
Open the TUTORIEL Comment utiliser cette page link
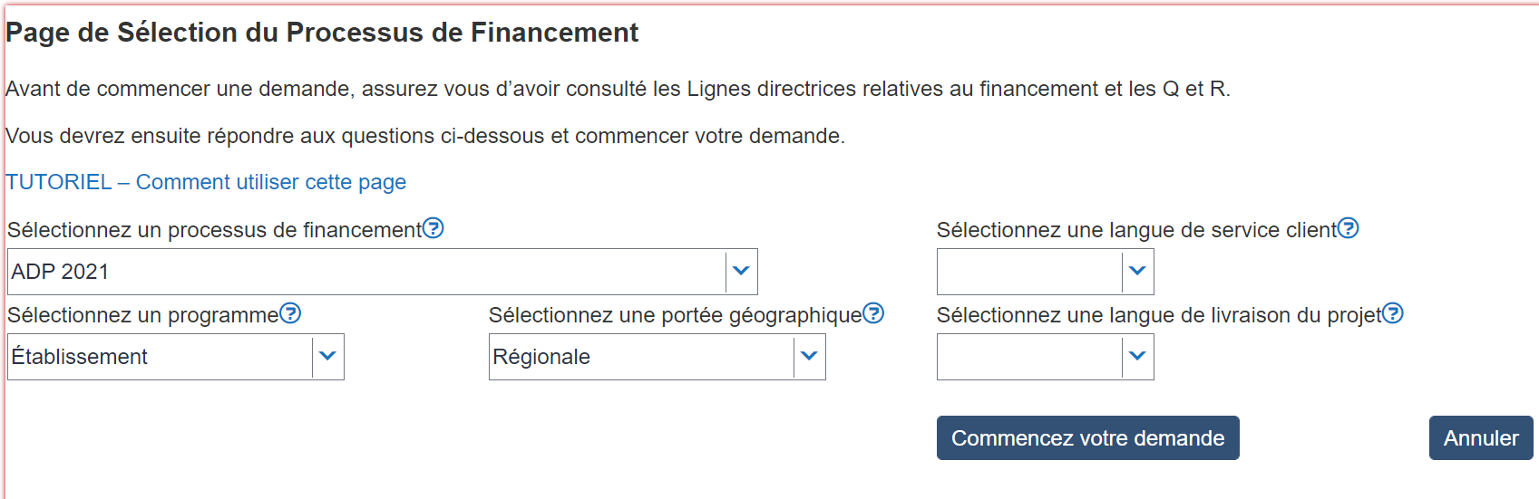pos(206,182)
